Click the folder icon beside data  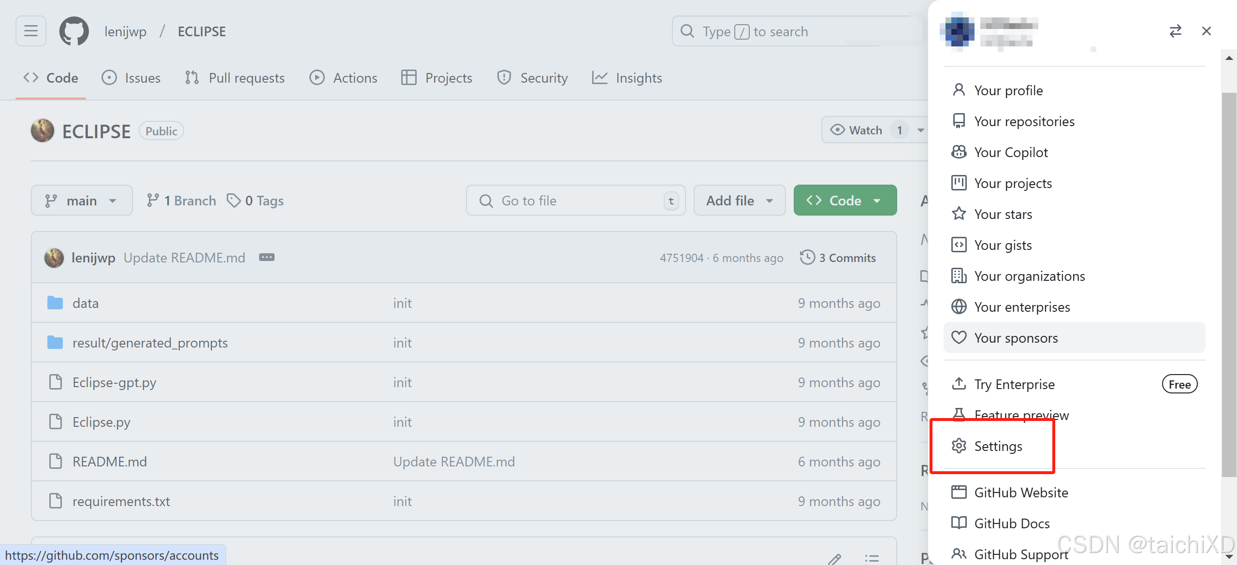coord(55,303)
